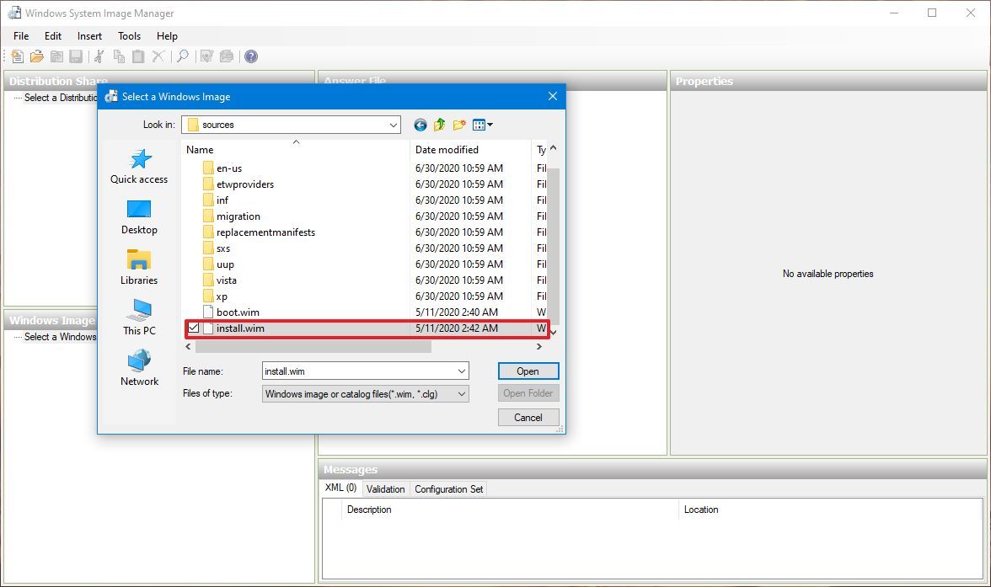Click the paste clipboard toolbar icon

coord(138,56)
